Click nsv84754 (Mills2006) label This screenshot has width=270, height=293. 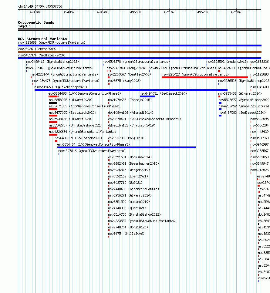126,233
